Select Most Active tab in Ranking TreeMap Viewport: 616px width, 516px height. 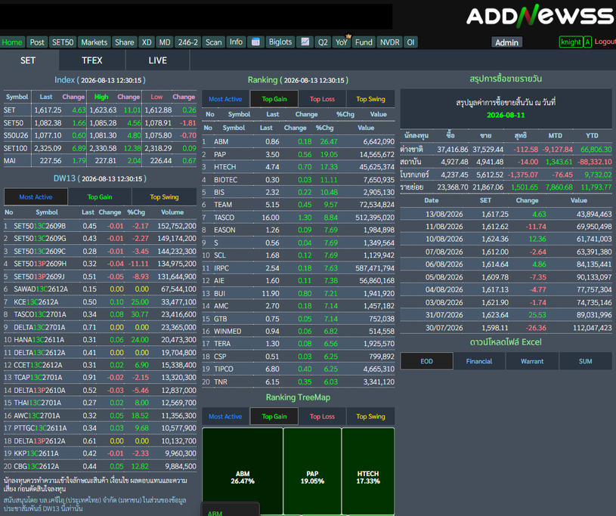pyautogui.click(x=225, y=416)
